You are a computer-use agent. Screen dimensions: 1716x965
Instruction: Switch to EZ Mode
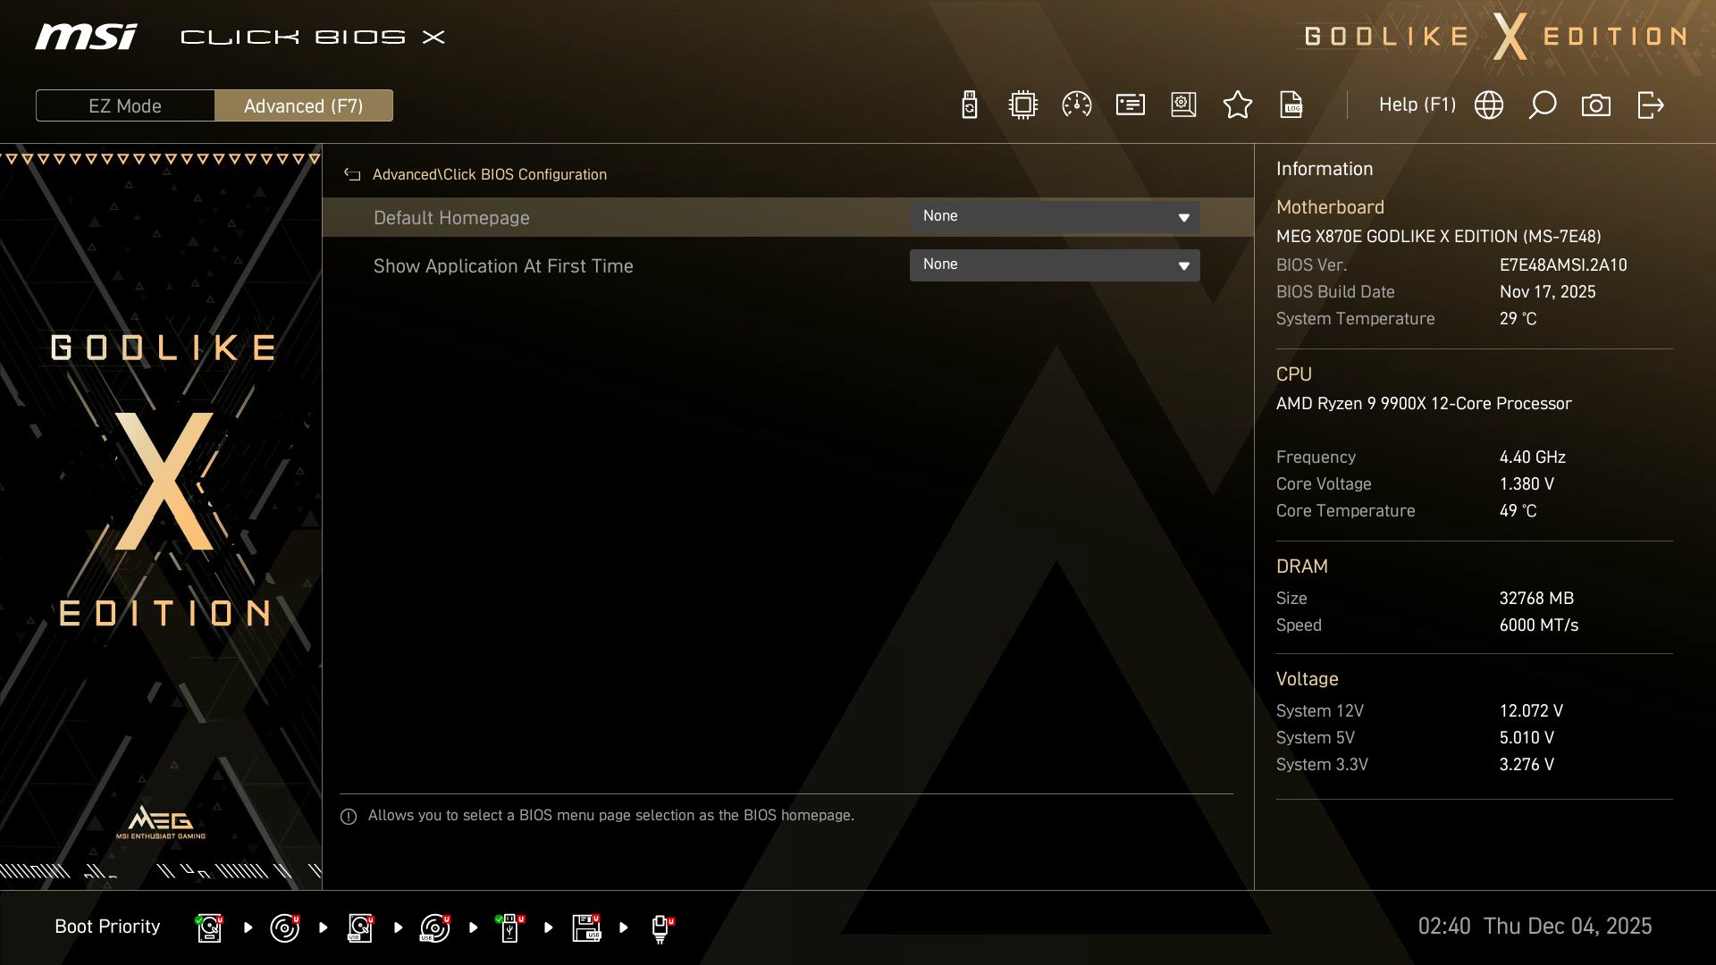tap(125, 105)
